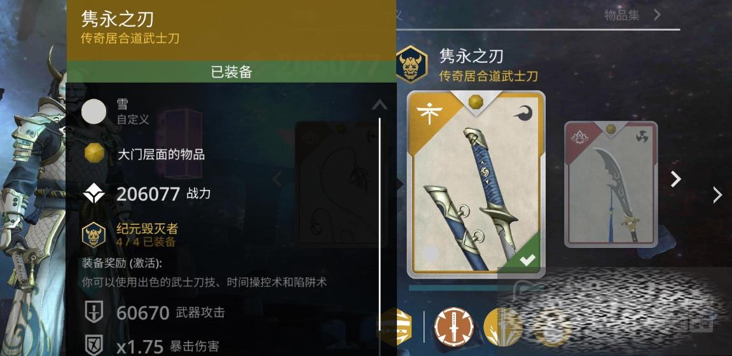The width and height of the screenshot is (732, 356).
Task: Collapse details with the up chevron arrow
Action: [380, 105]
